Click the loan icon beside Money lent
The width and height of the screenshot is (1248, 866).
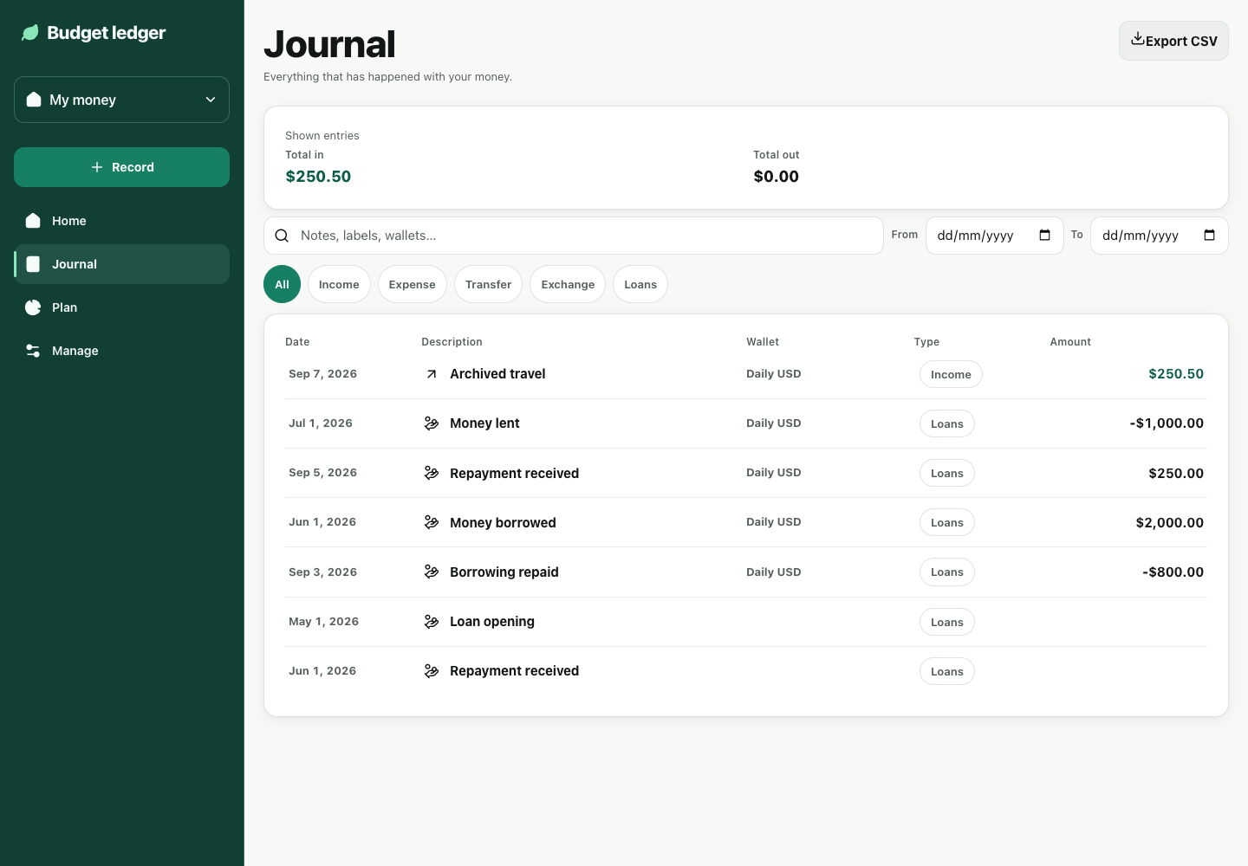click(432, 423)
